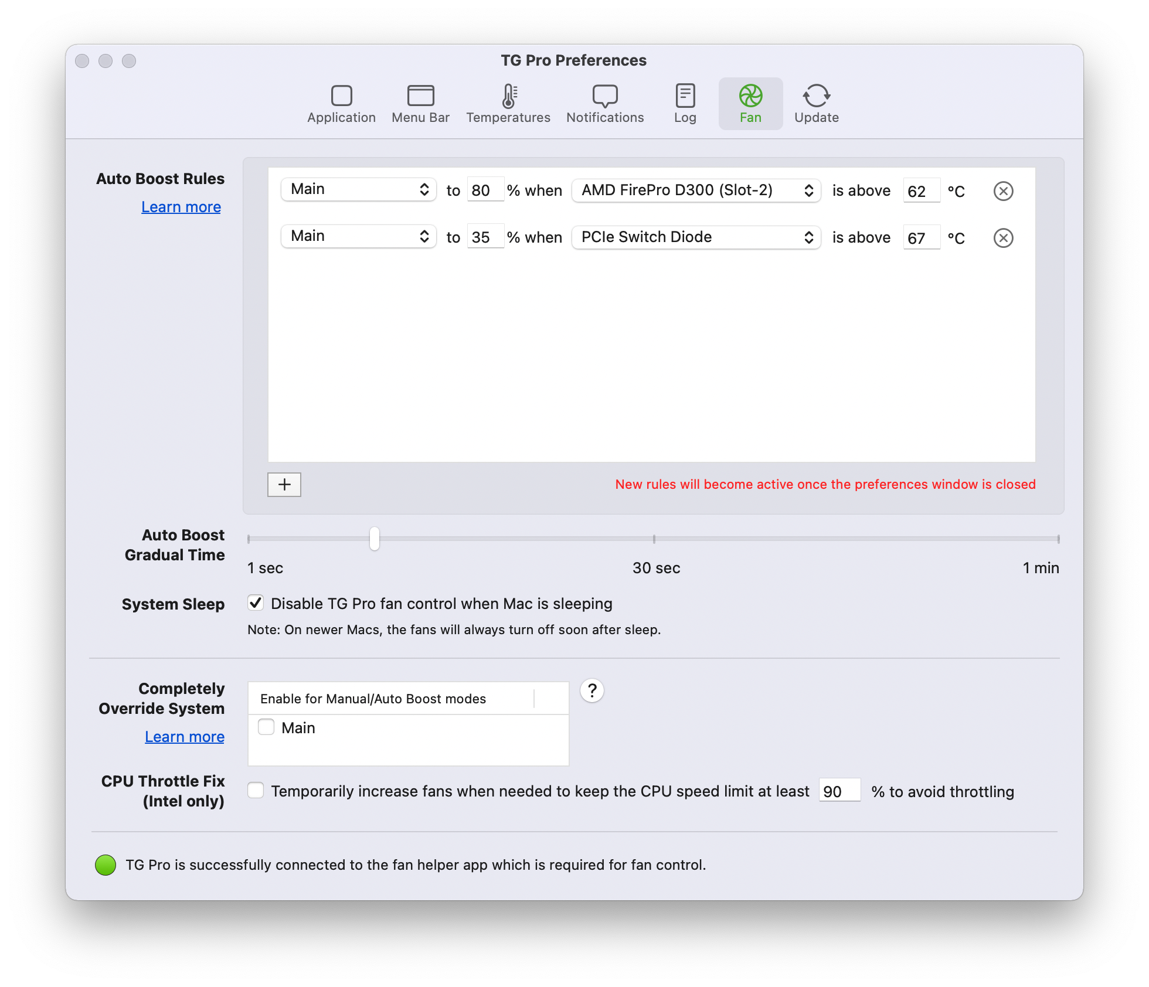Enable the CPU Throttle Fix option
Screen dimensions: 1149x987
pos(255,790)
